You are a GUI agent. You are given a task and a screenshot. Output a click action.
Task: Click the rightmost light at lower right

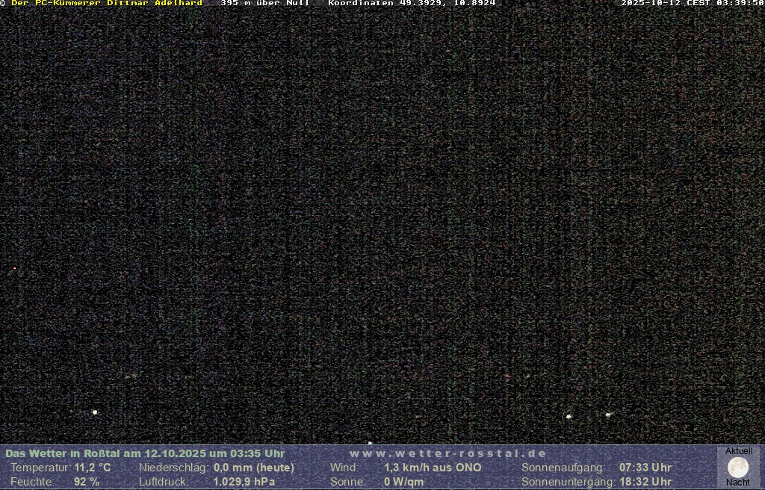(x=608, y=414)
